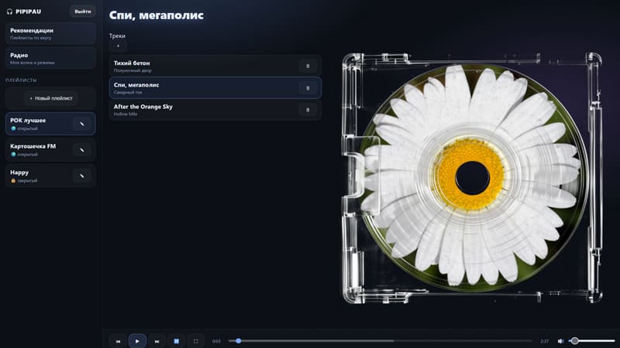
Task: Edit the РОК лучшее playlist
Action: [82, 124]
